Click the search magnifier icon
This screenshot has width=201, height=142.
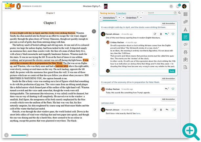[x=179, y=13]
